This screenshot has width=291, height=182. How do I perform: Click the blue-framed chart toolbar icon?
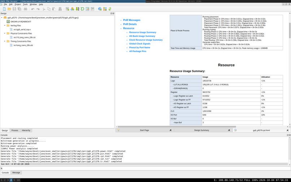tap(87, 9)
